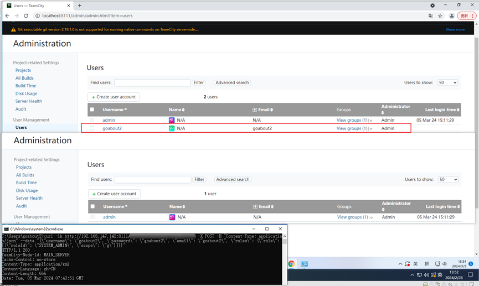This screenshot has height=286, width=479.
Task: Click the red Chrome update button
Action: pyautogui.click(x=467, y=16)
